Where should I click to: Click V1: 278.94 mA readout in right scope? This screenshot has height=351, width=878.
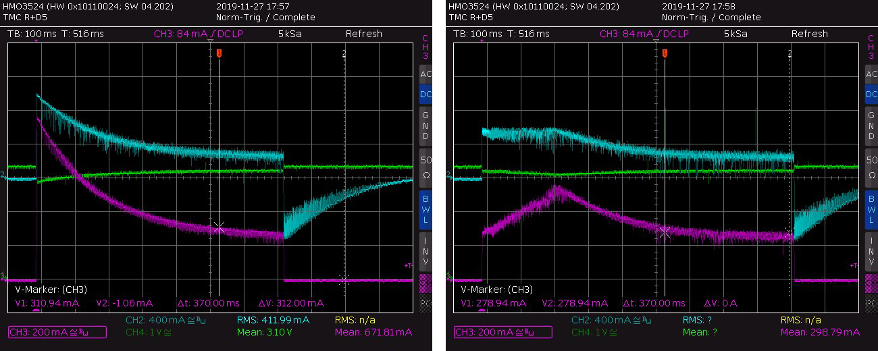[x=494, y=303]
